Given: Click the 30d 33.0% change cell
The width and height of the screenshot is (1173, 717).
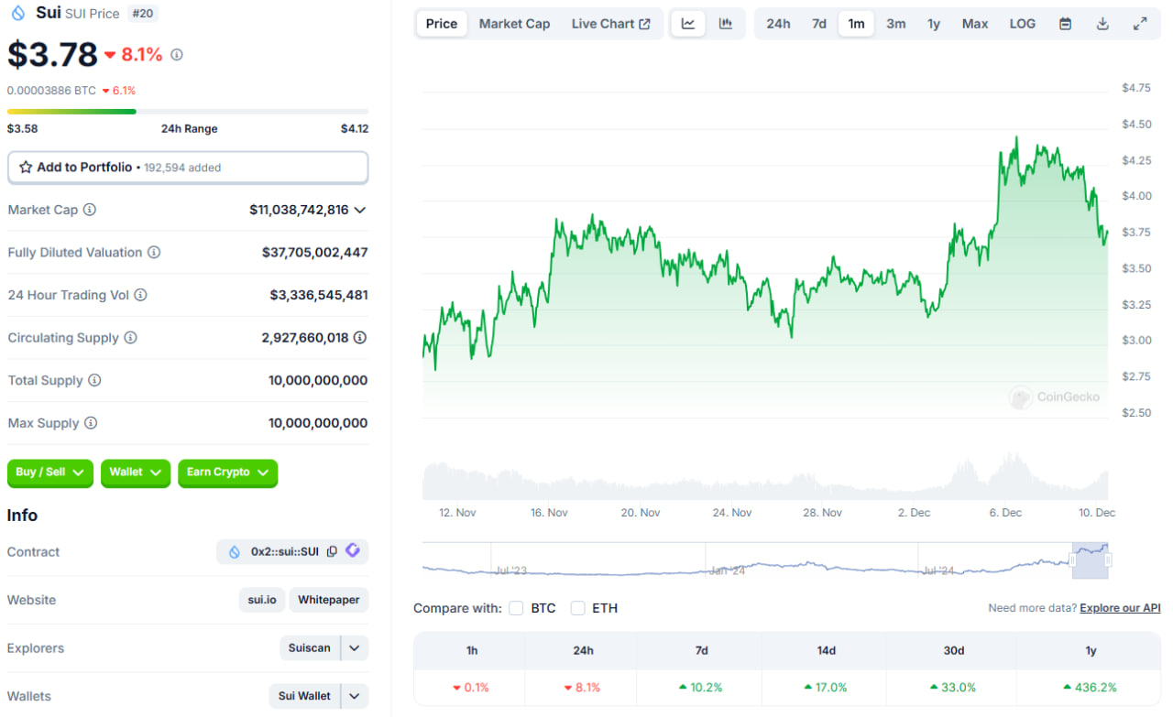Looking at the screenshot, I should tap(954, 687).
